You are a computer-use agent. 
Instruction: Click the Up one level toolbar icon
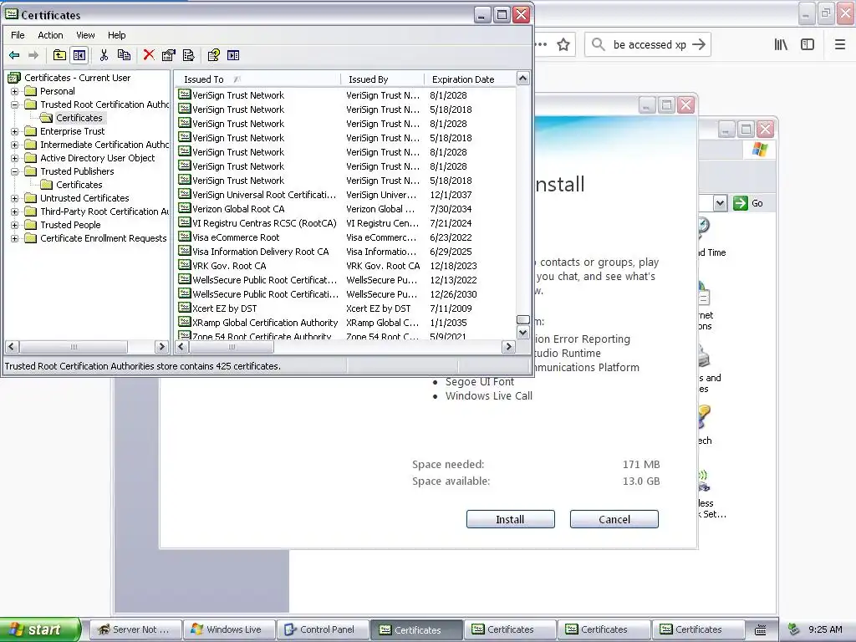[x=59, y=55]
